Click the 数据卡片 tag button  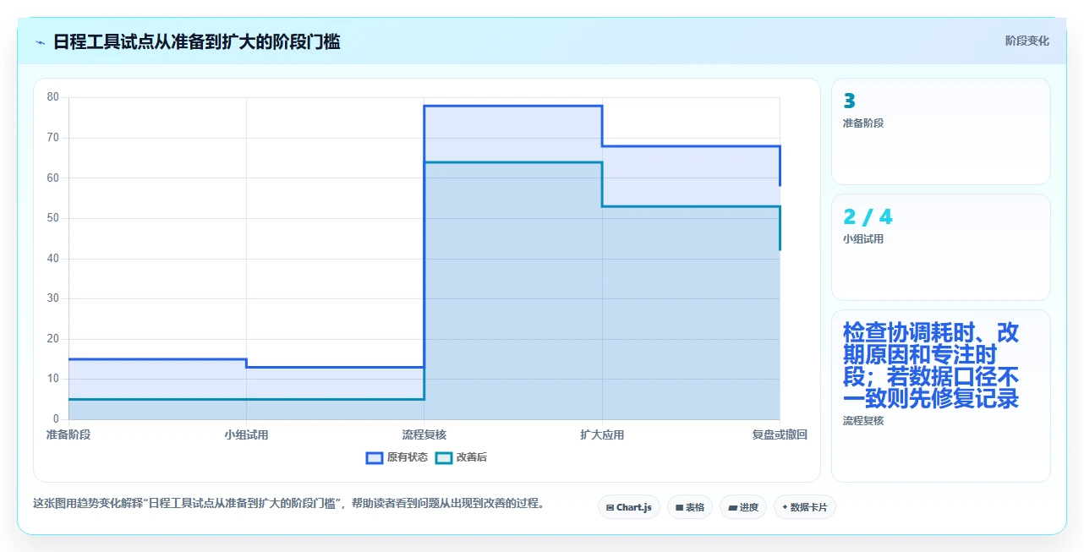click(804, 507)
